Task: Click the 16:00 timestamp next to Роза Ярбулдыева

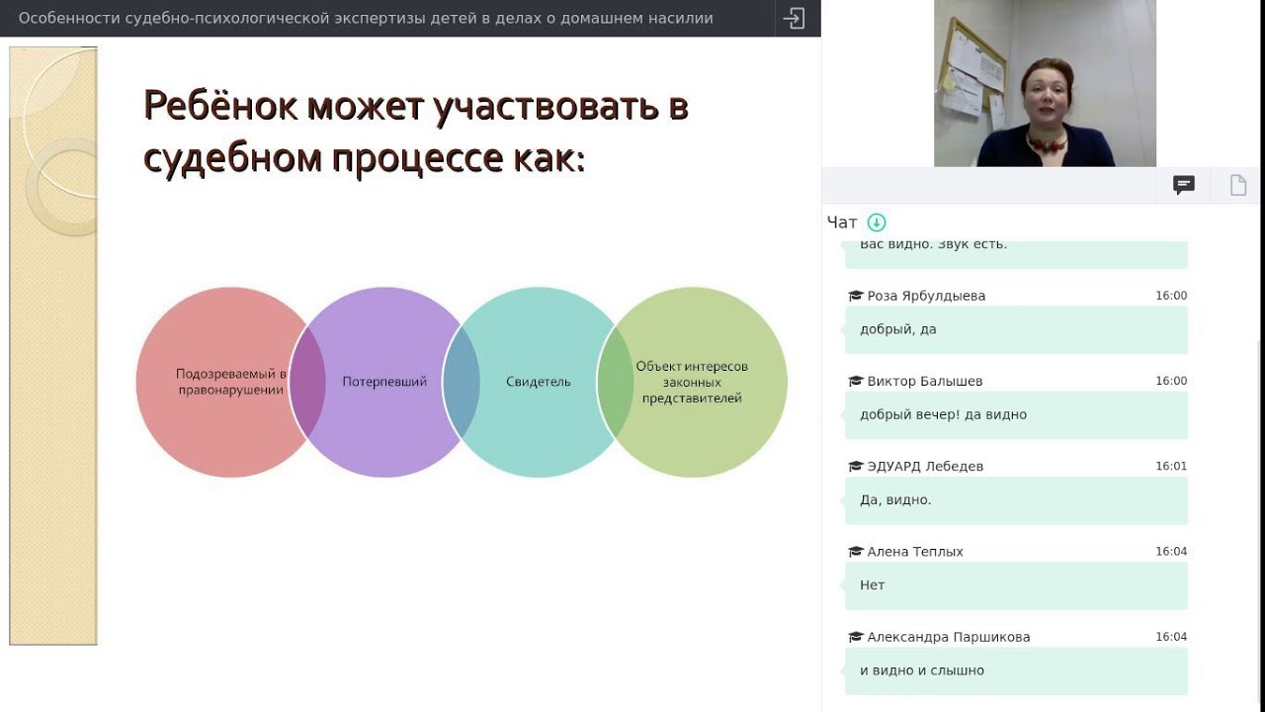Action: click(x=1171, y=296)
